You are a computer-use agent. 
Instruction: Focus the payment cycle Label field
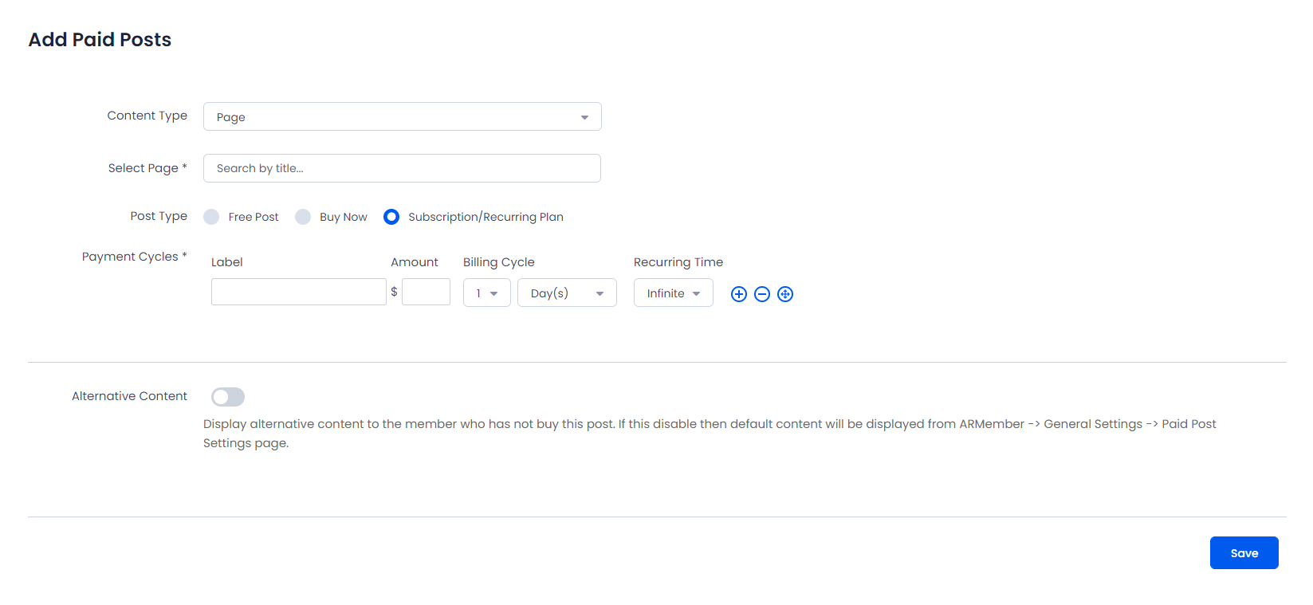[299, 292]
